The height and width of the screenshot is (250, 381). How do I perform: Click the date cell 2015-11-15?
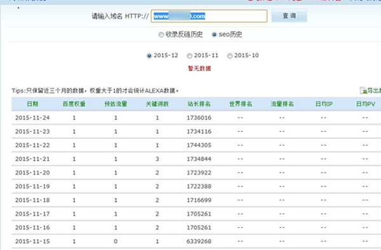pos(32,242)
